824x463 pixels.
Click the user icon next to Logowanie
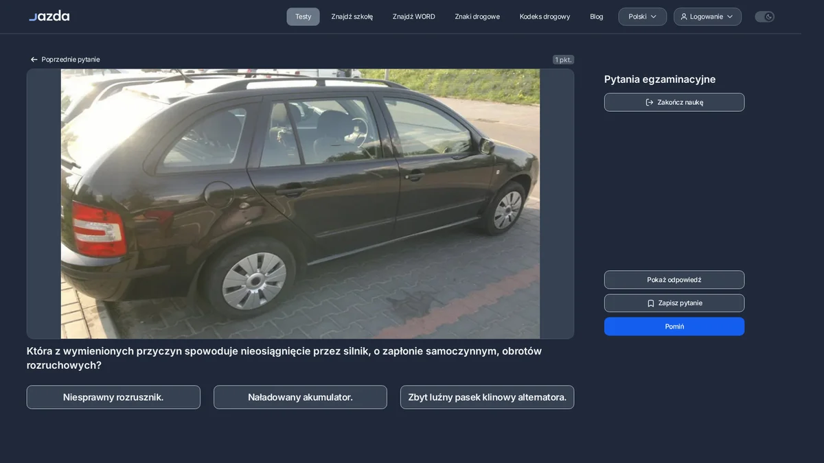pos(684,16)
